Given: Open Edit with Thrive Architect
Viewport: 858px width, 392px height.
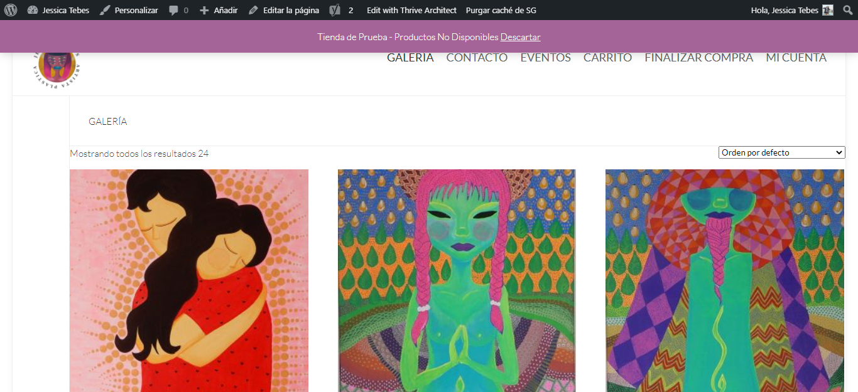Looking at the screenshot, I should click(411, 10).
